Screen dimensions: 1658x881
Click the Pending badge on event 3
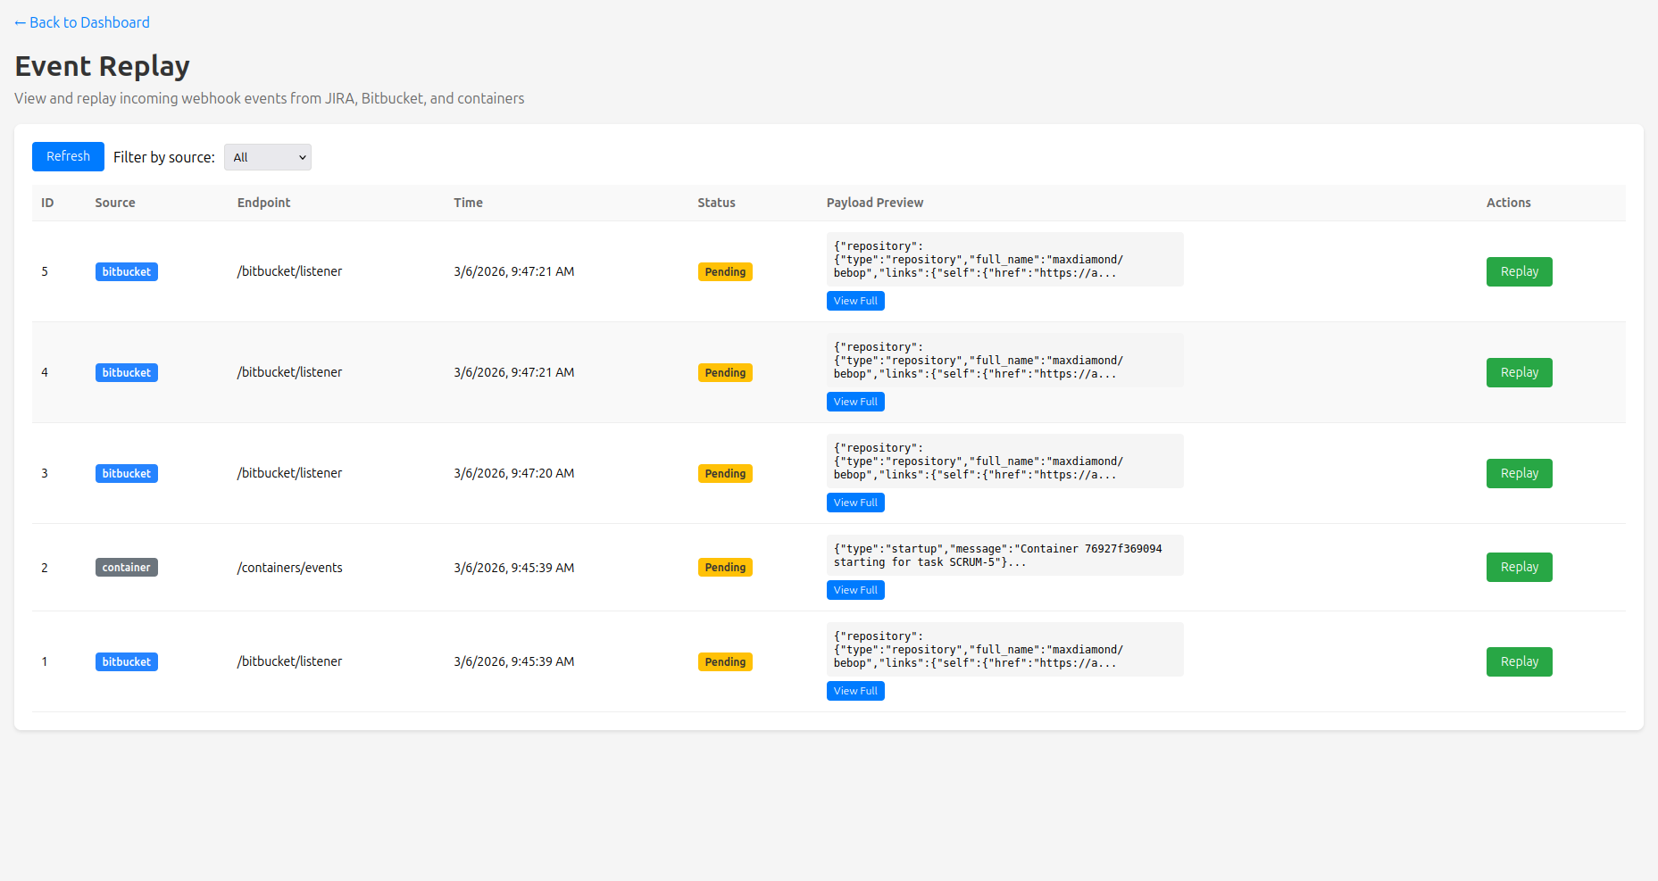(x=724, y=473)
